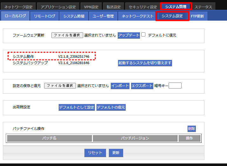
Task: Switch to the VPN設定 tab
Action: pos(91,7)
